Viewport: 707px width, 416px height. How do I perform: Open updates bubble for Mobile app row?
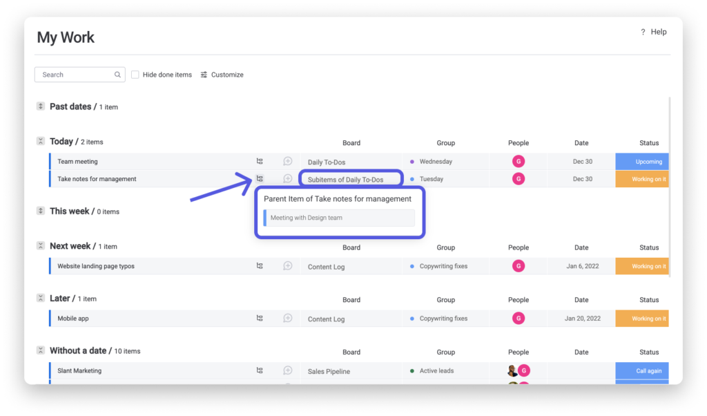click(x=288, y=319)
